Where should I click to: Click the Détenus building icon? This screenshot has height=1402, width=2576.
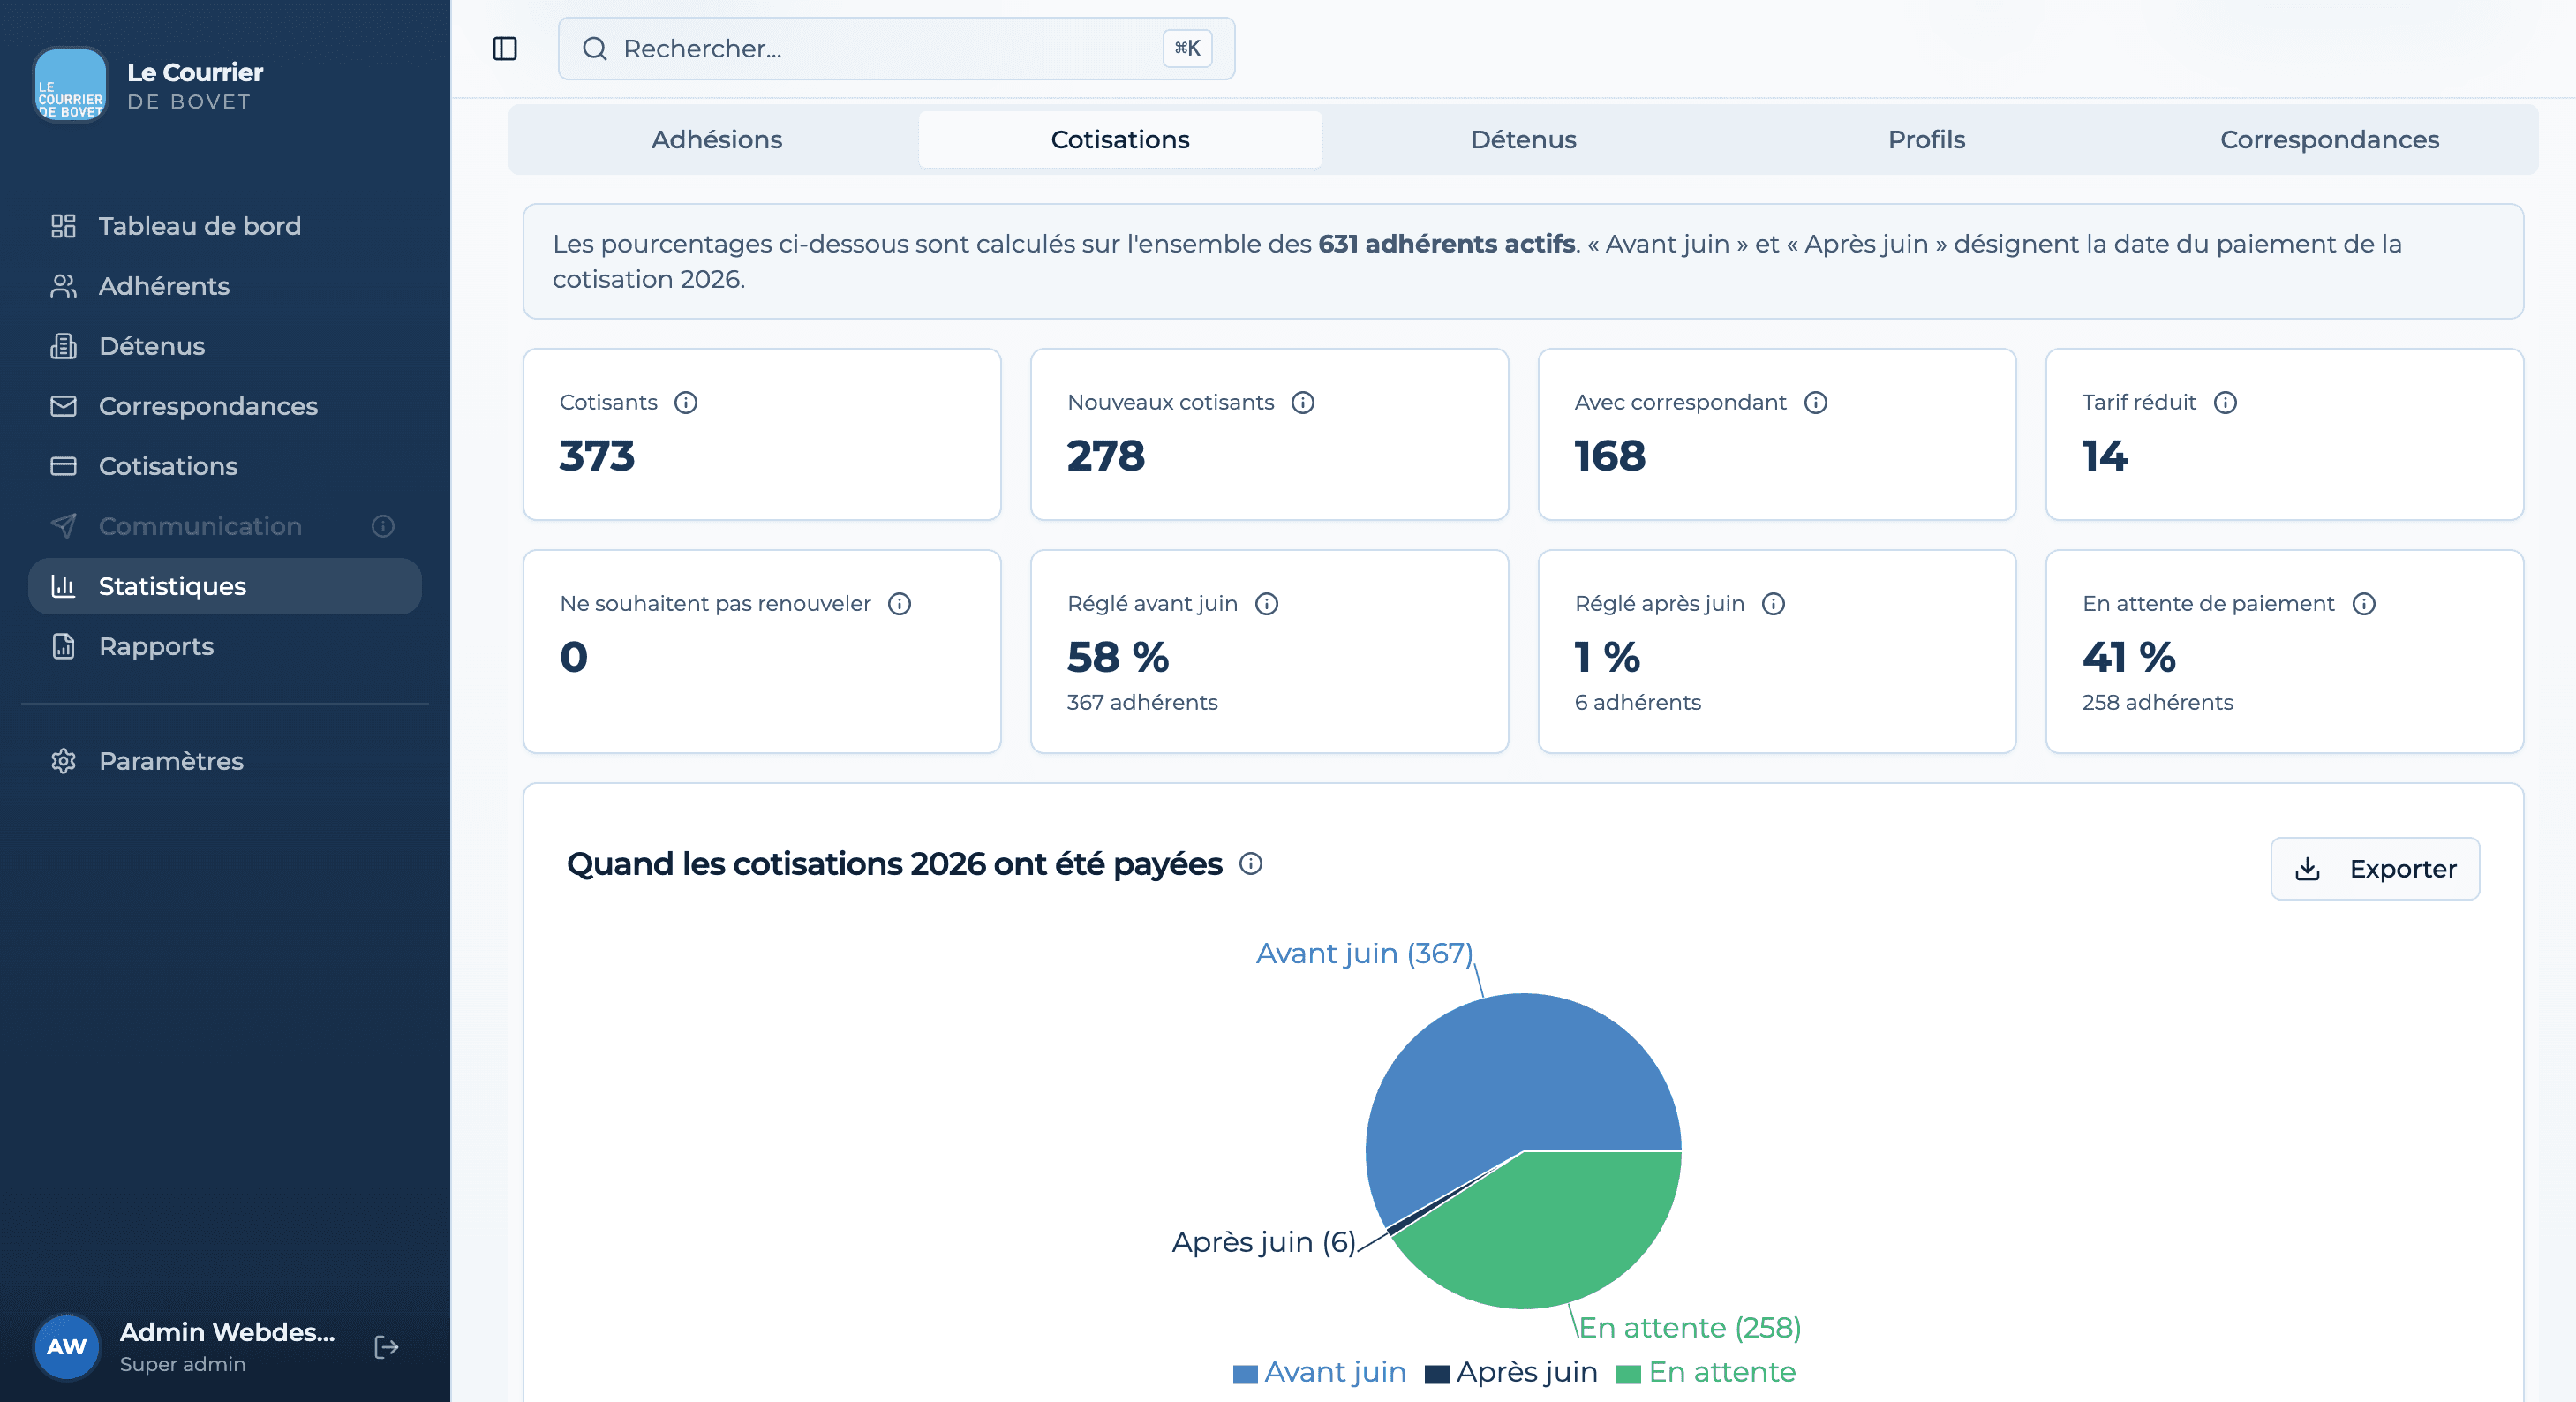pos(63,346)
